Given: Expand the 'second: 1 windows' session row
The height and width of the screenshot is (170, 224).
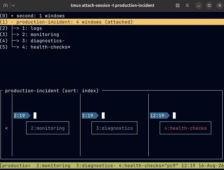Looking at the screenshot, I should coord(112,16).
